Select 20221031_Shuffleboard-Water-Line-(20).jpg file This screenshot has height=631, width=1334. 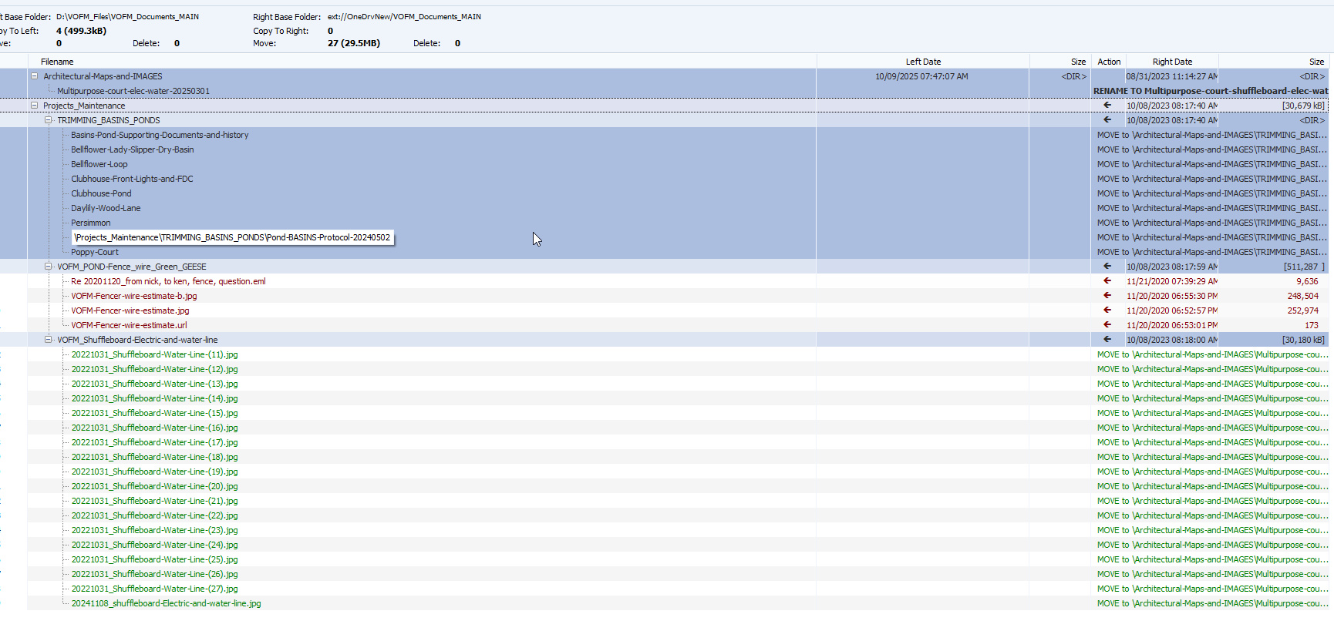tap(154, 486)
